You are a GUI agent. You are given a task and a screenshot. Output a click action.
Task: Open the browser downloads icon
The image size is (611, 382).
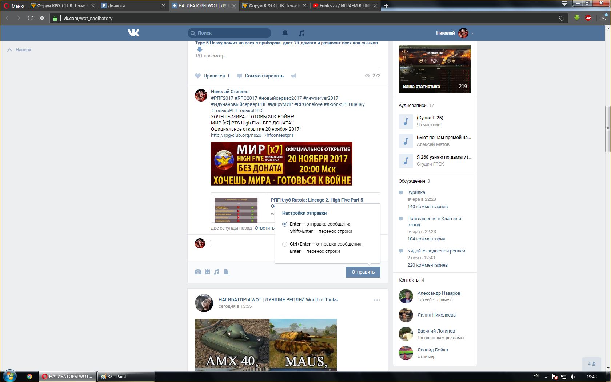tap(604, 18)
